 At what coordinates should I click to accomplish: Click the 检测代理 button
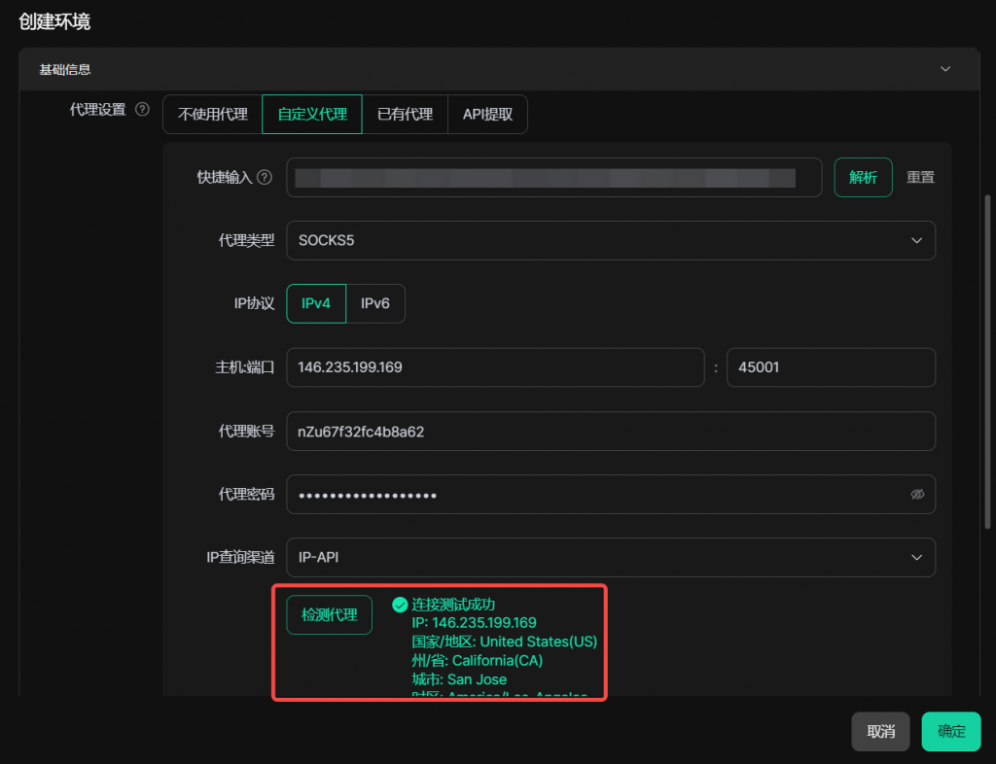329,615
